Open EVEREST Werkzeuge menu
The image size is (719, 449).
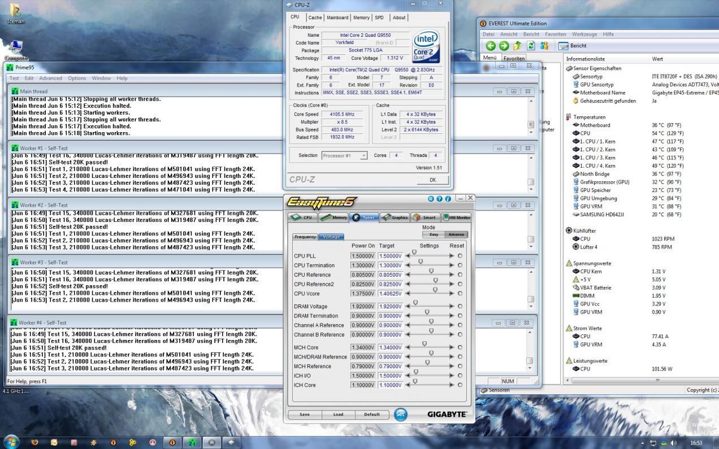[x=584, y=34]
